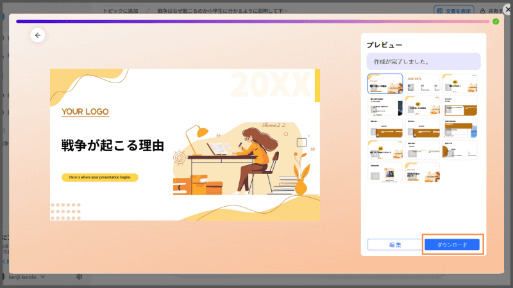
Task: Expand the kenji.kondo account dropdown
Action: 42,277
